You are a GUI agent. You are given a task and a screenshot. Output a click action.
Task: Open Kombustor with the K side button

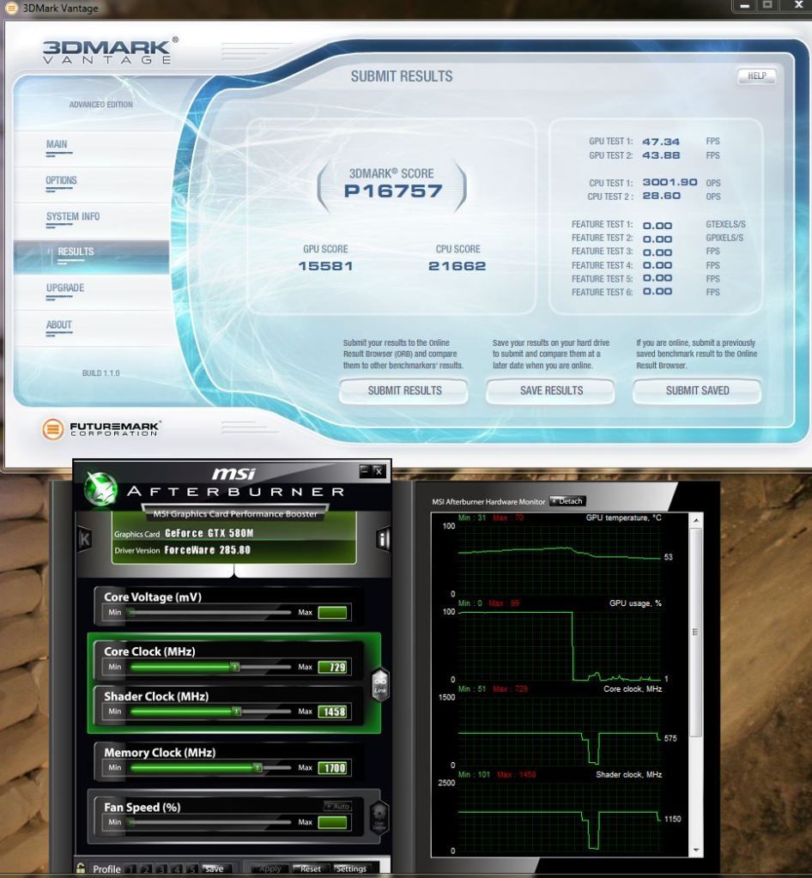click(85, 539)
